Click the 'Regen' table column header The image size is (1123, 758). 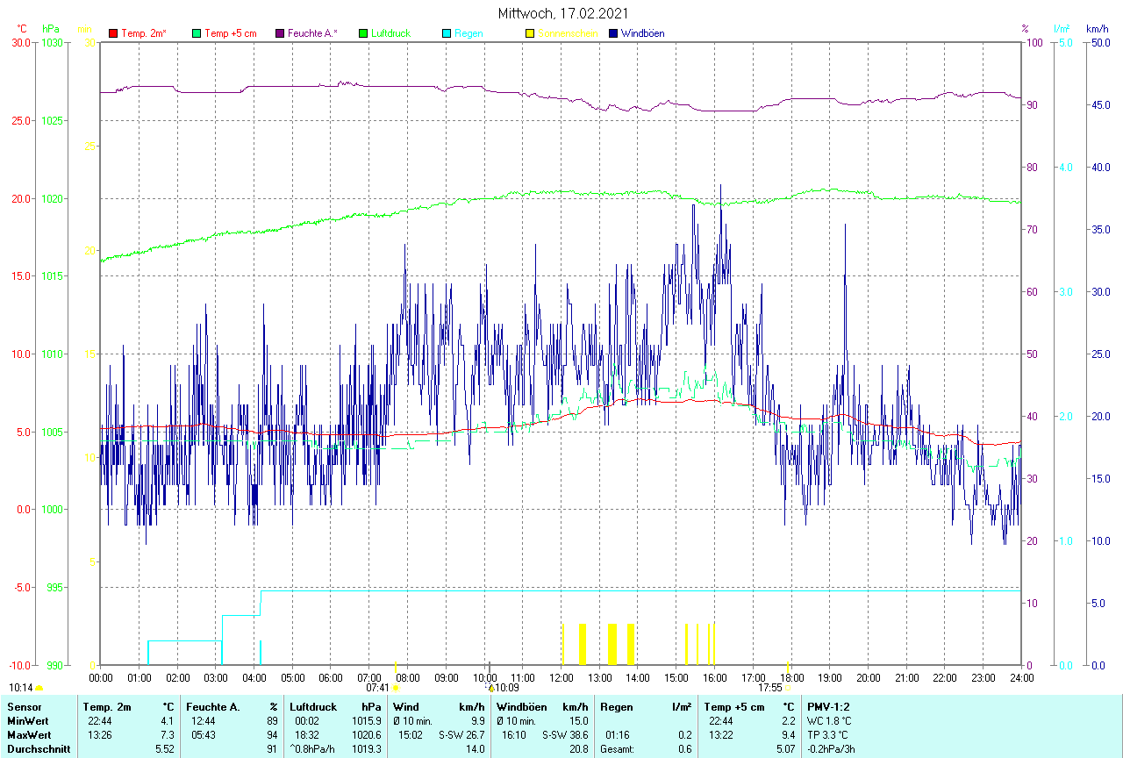tap(617, 706)
